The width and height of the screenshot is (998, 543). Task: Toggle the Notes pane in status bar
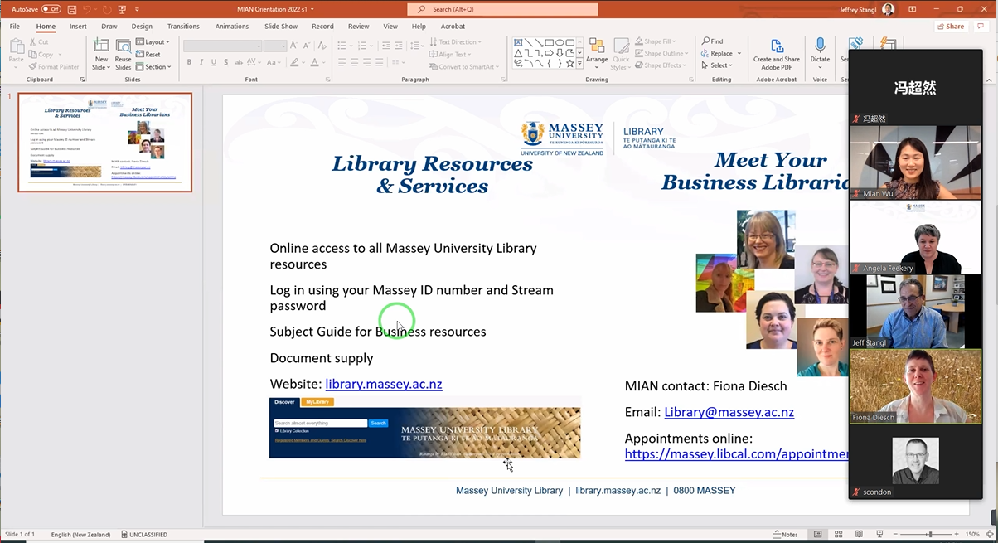[x=784, y=535]
